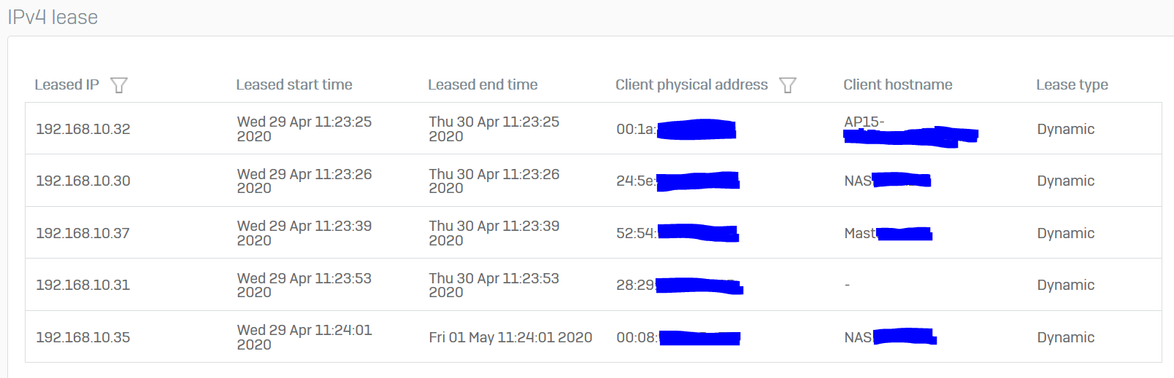Click MAC address starting with 24:5e
This screenshot has width=1174, height=378.
(678, 181)
